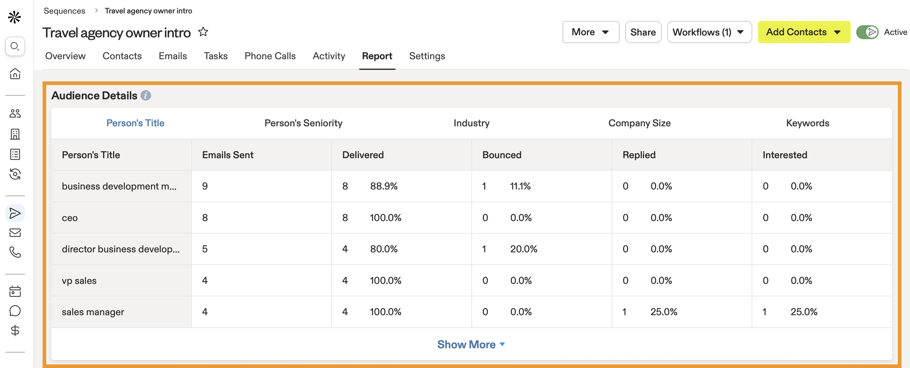This screenshot has width=910, height=368.
Task: Open the Home icon in sidebar
Action: pyautogui.click(x=15, y=74)
